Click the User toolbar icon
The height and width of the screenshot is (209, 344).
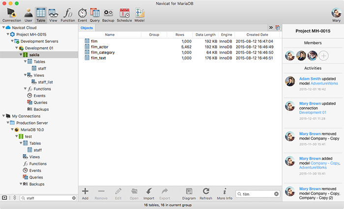pos(29,15)
